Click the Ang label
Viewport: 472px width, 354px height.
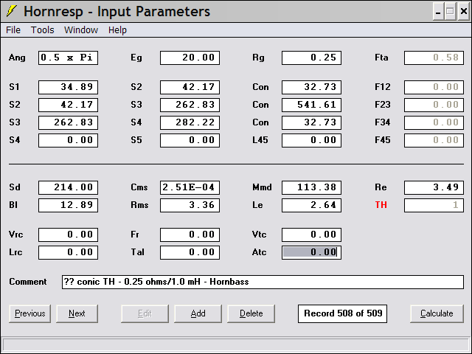(x=17, y=58)
